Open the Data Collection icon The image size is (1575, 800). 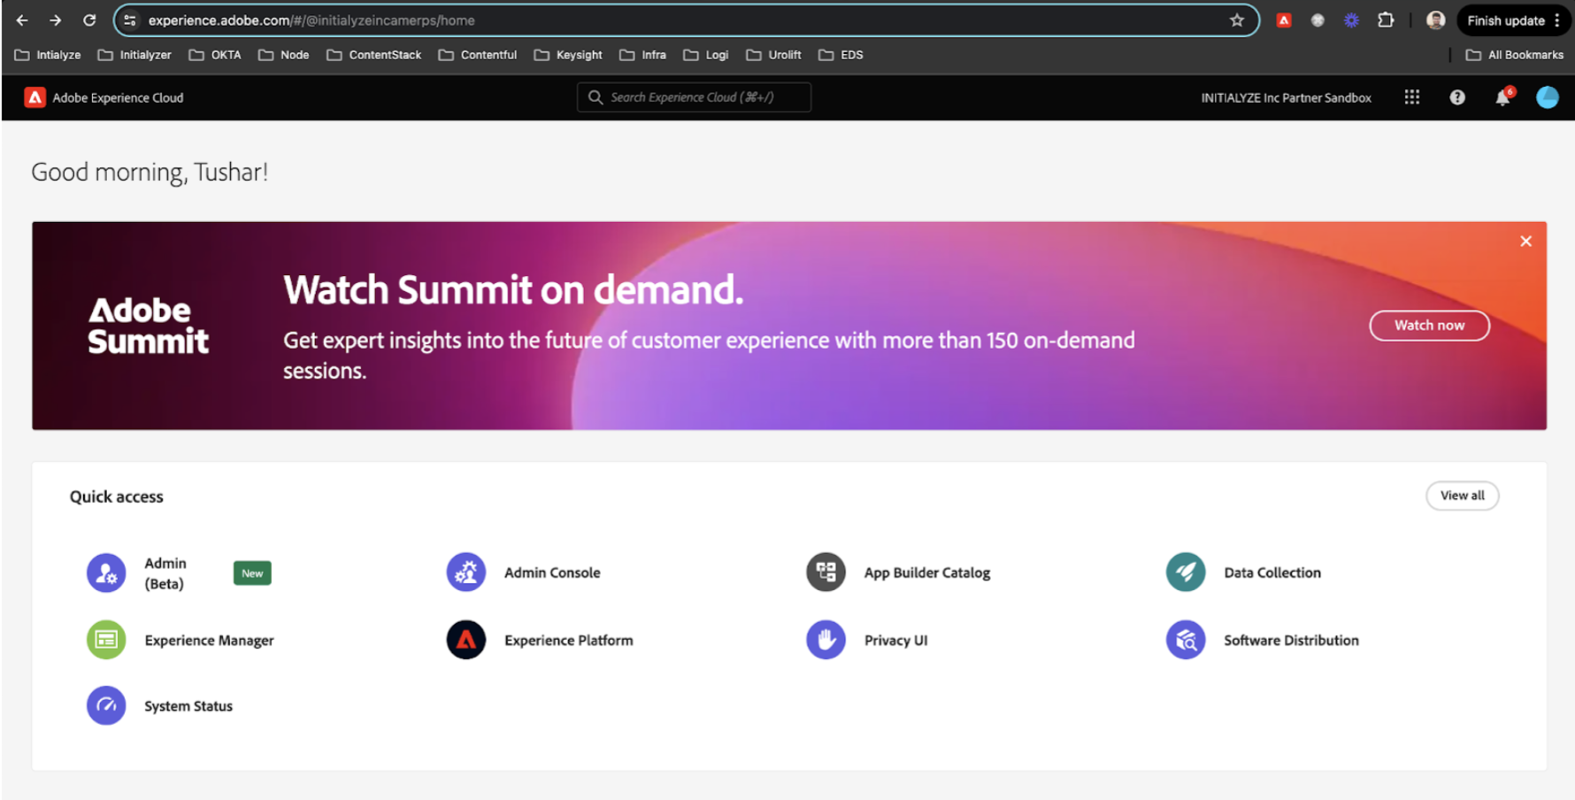click(1186, 573)
